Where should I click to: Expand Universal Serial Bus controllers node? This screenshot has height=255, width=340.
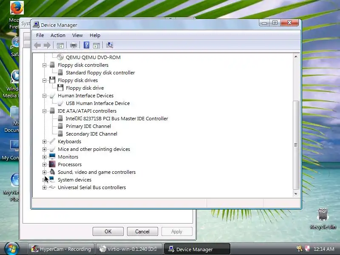[x=44, y=187]
